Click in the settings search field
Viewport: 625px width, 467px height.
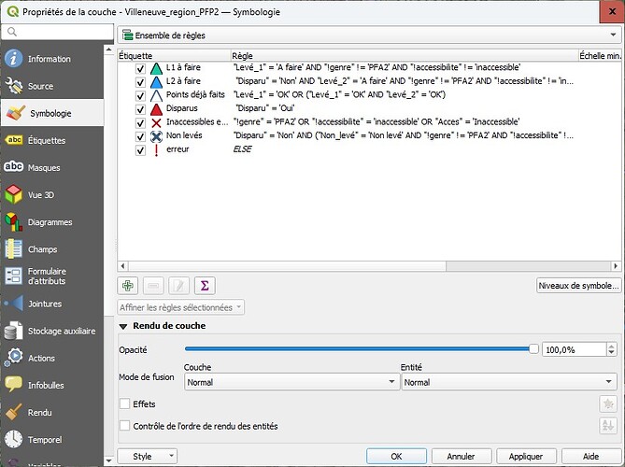click(58, 32)
